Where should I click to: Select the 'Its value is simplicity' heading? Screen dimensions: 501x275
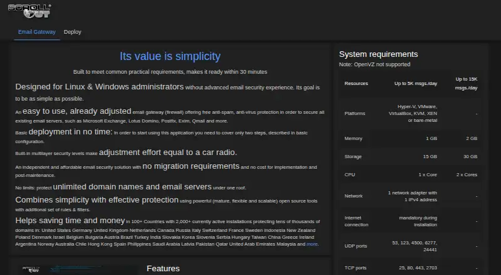pyautogui.click(x=170, y=56)
